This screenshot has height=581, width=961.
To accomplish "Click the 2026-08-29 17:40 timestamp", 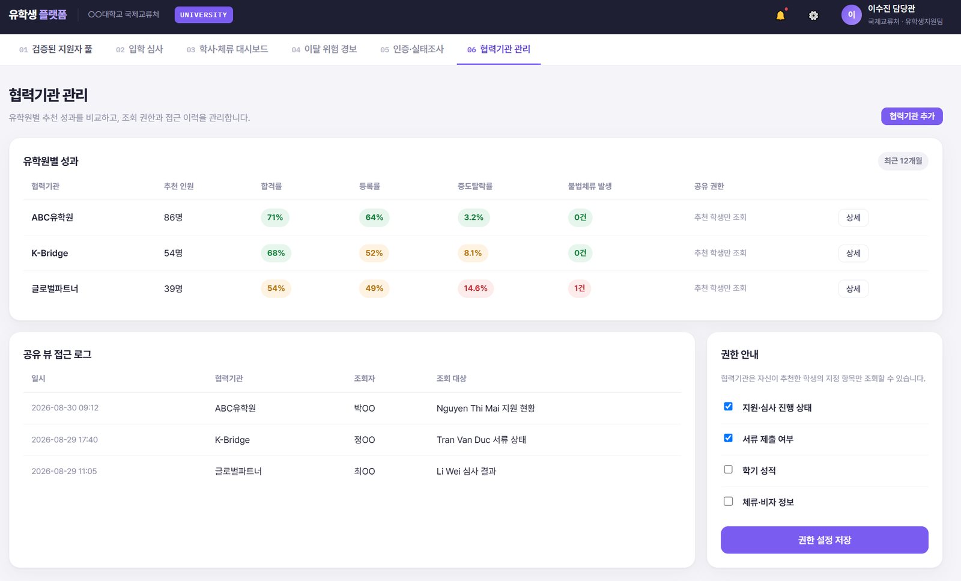I will [x=65, y=439].
